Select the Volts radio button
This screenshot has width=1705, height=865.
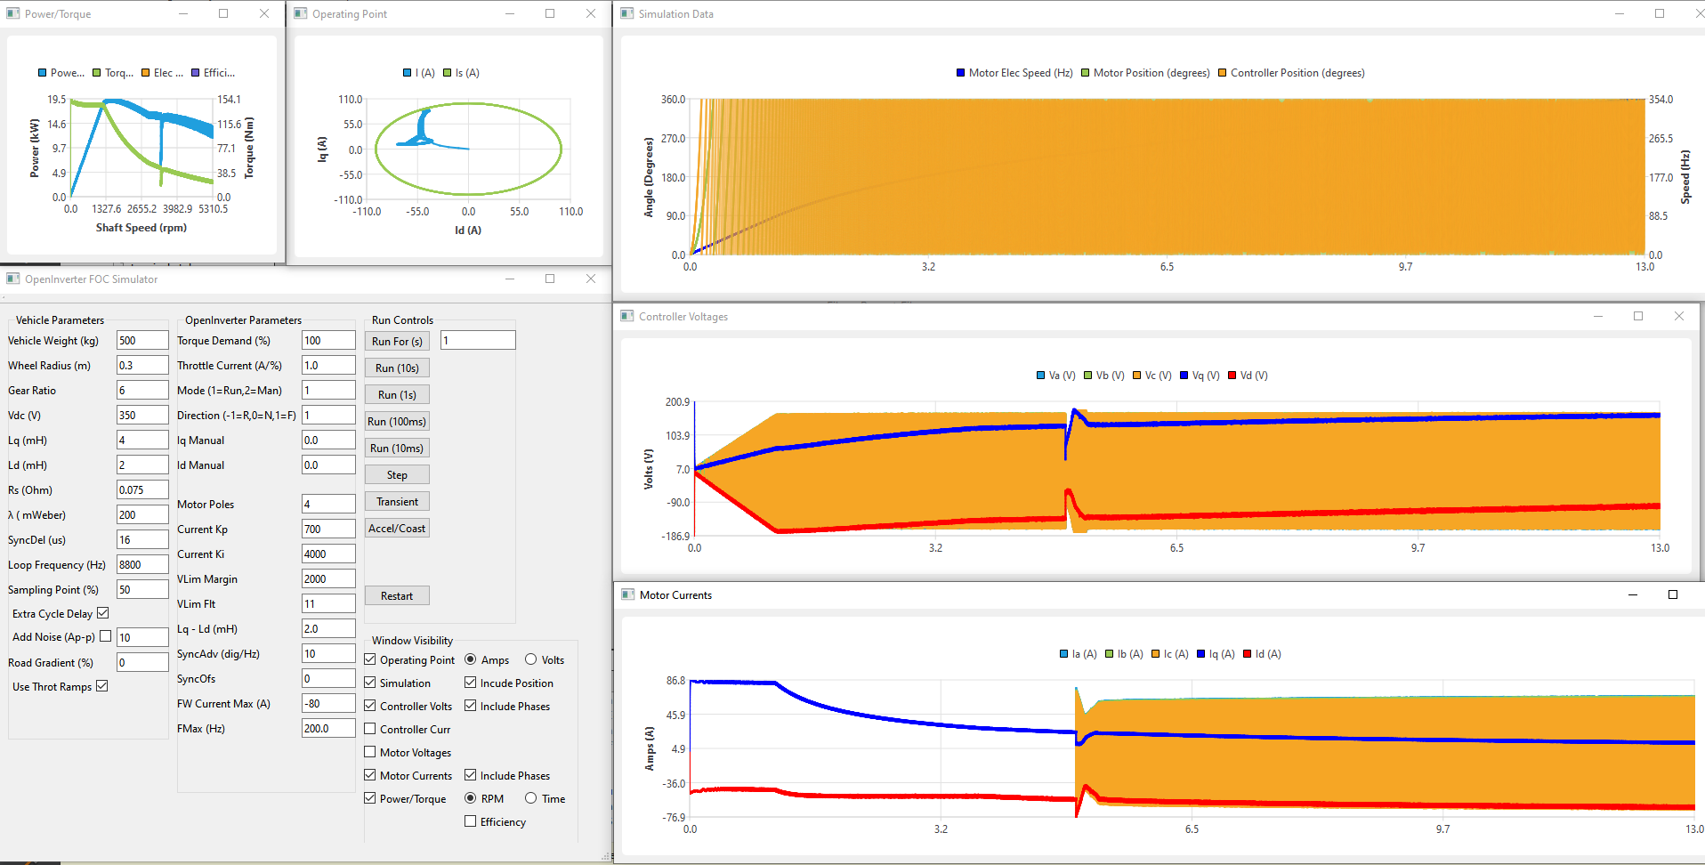point(531,659)
